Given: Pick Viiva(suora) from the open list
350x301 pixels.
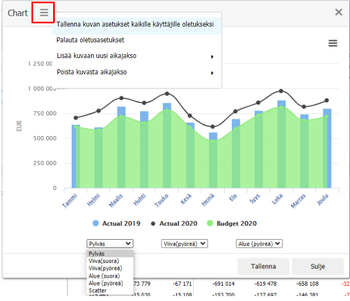Looking at the screenshot, I should (x=105, y=261).
